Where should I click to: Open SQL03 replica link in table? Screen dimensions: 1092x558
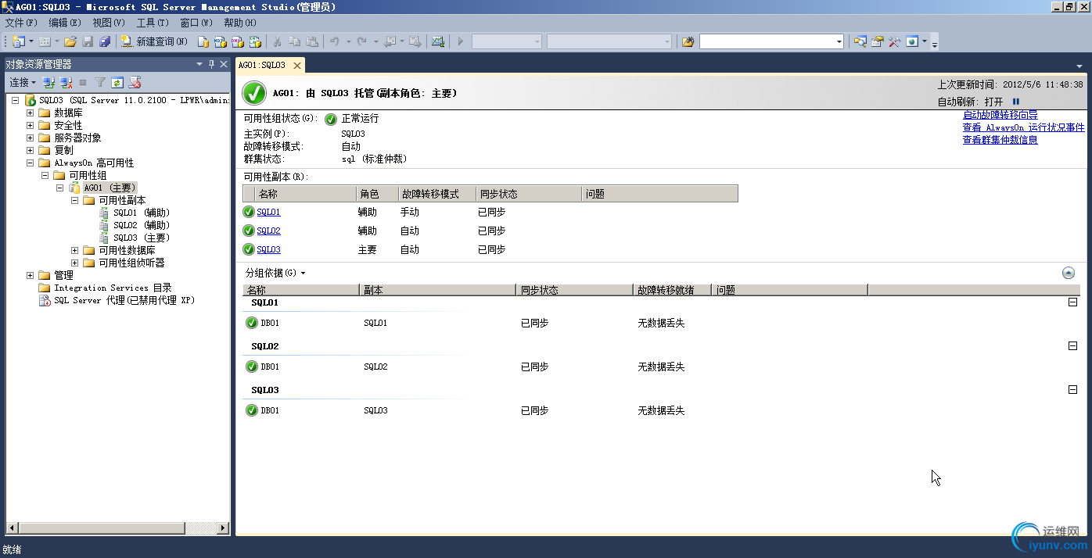coord(268,249)
